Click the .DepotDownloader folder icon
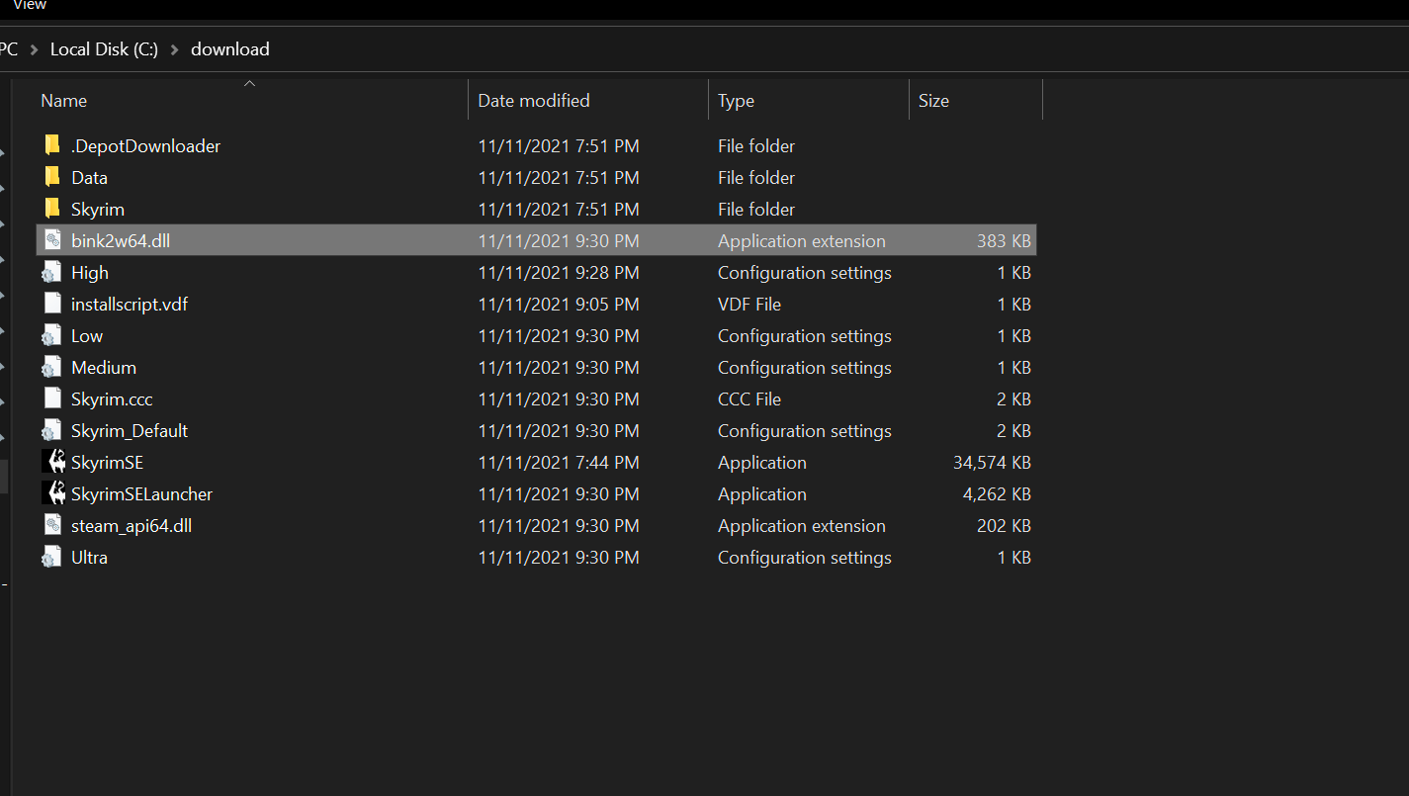 coord(52,146)
